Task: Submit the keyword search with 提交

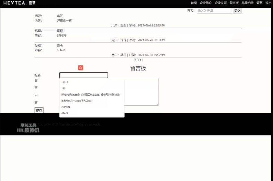Action: point(237,11)
